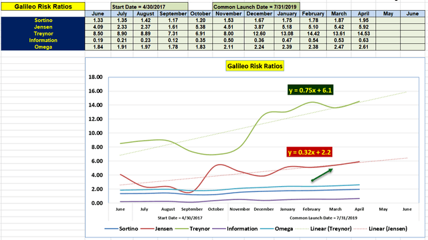The width and height of the screenshot is (428, 240).
Task: Select the Sortino January value 1.75
Action: point(287,21)
